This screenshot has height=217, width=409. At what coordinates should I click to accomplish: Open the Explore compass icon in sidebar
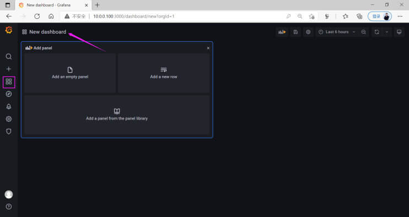point(9,94)
